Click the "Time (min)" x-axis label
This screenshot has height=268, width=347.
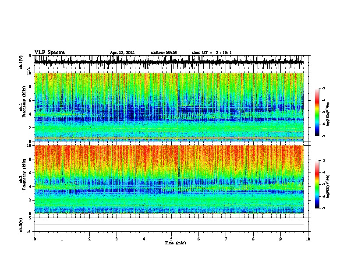(x=175, y=243)
